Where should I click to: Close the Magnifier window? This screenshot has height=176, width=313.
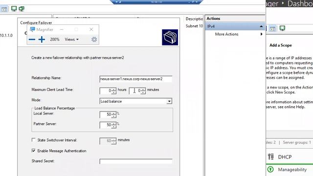point(91,29)
